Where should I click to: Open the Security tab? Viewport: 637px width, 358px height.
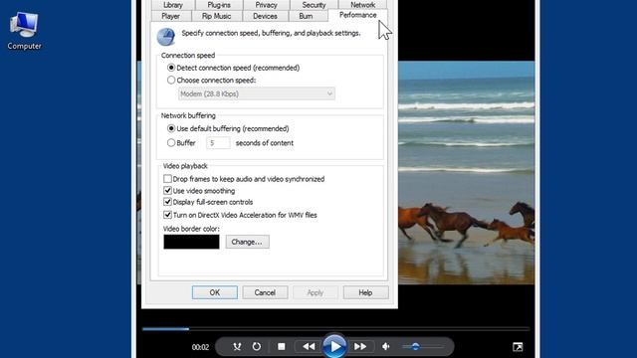[x=314, y=5]
